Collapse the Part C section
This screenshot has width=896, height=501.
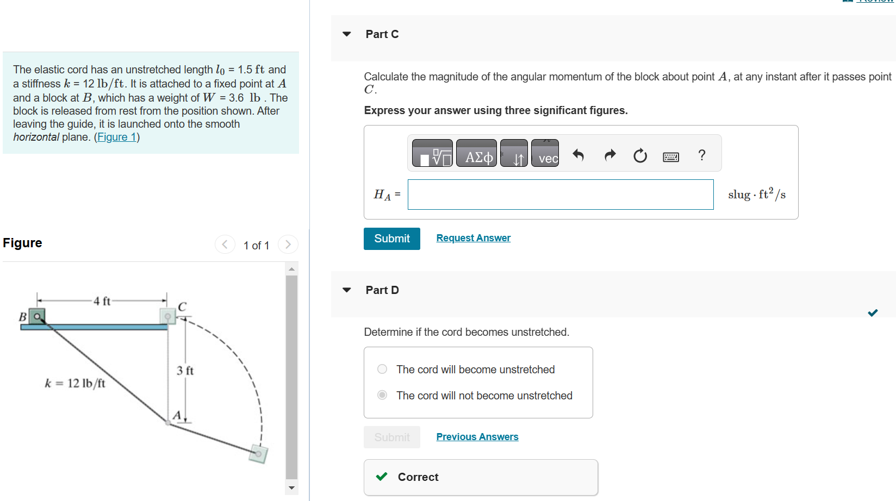346,34
